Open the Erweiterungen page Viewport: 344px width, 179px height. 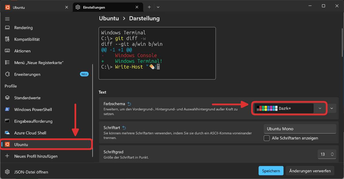[47, 74]
